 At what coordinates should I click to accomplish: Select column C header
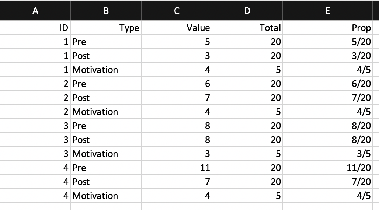point(177,11)
